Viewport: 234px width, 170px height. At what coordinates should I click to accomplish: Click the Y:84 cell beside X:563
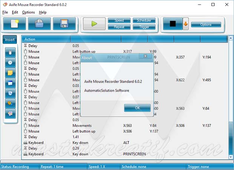(206, 109)
